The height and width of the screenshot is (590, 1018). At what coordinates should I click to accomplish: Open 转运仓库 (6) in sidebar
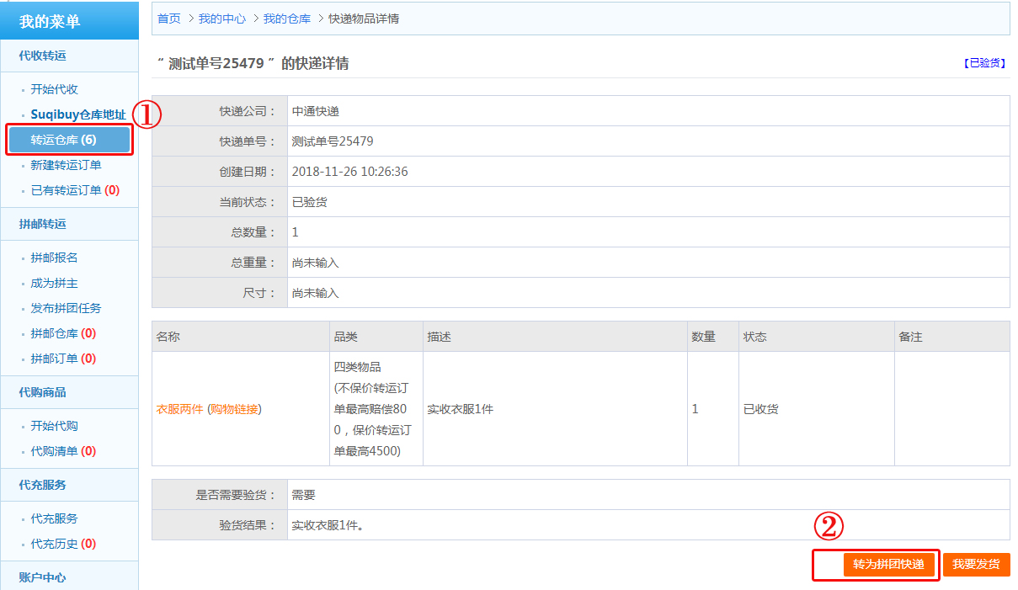pos(64,140)
